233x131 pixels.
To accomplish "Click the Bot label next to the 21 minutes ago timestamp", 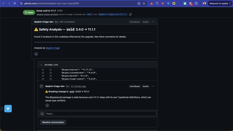I will (68, 86).
